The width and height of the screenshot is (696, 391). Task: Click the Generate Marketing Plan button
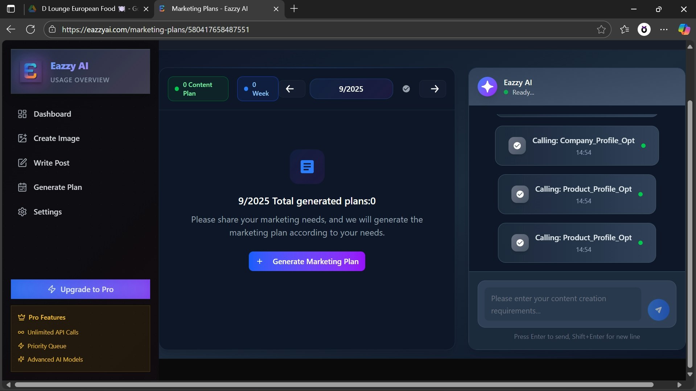coord(307,261)
